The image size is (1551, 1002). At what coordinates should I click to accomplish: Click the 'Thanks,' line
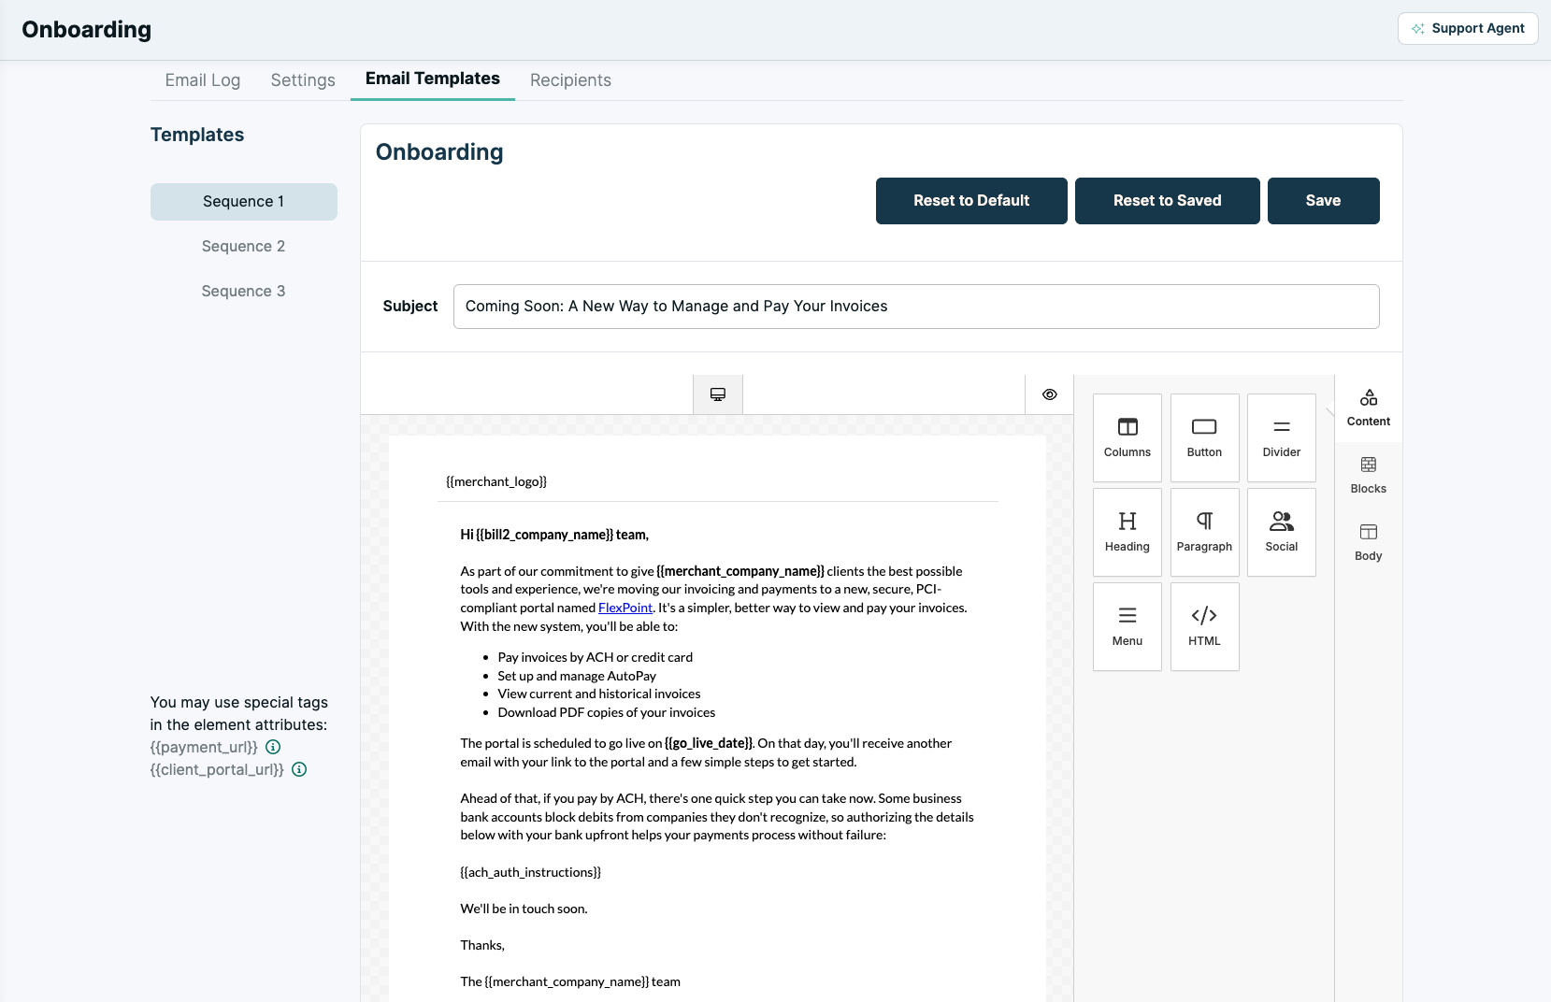coord(482,945)
